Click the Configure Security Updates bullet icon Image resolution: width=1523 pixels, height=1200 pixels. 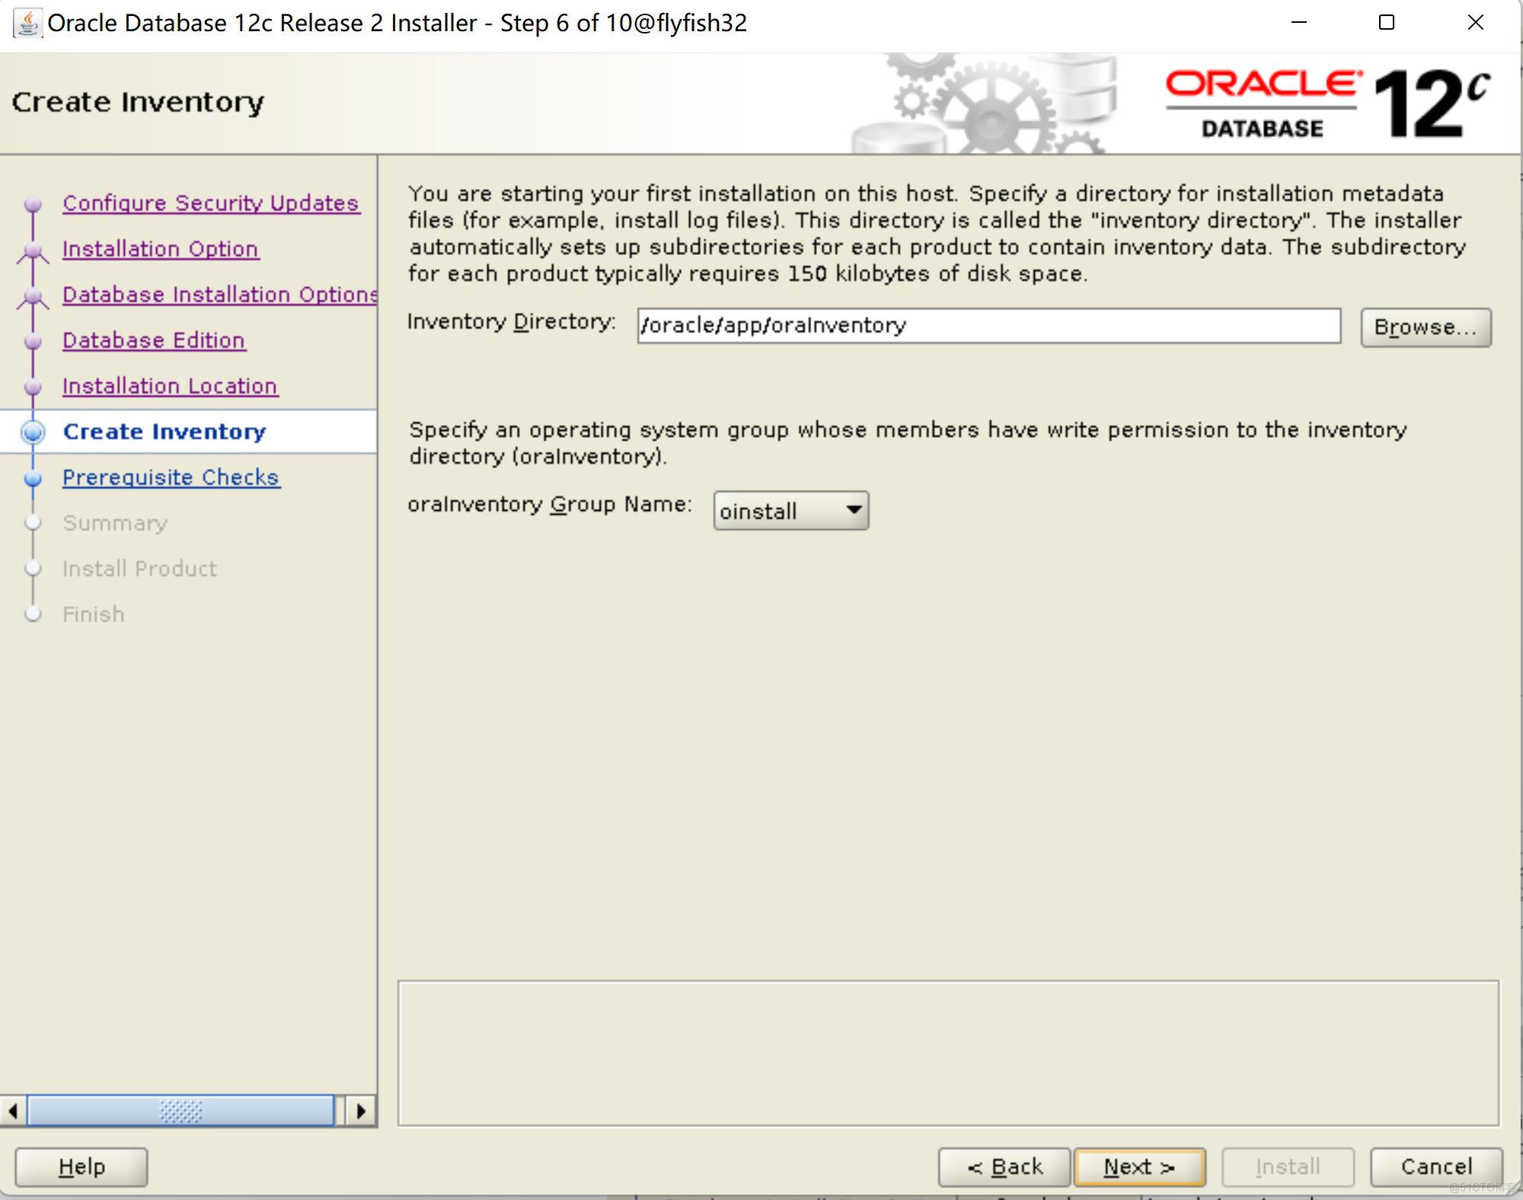[x=33, y=204]
